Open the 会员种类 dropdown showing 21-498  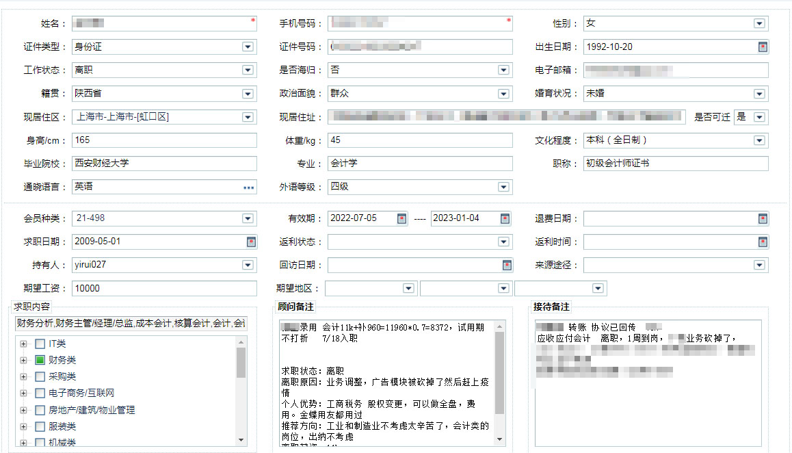(248, 218)
